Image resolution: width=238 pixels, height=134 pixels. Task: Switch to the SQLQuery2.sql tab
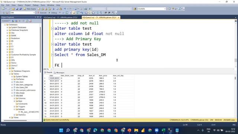click(60, 17)
